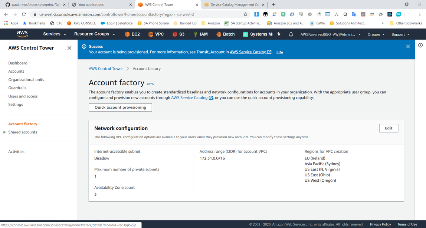Open the Terms of Use footer link
Viewport: 426px width, 228px height.
pyautogui.click(x=407, y=224)
